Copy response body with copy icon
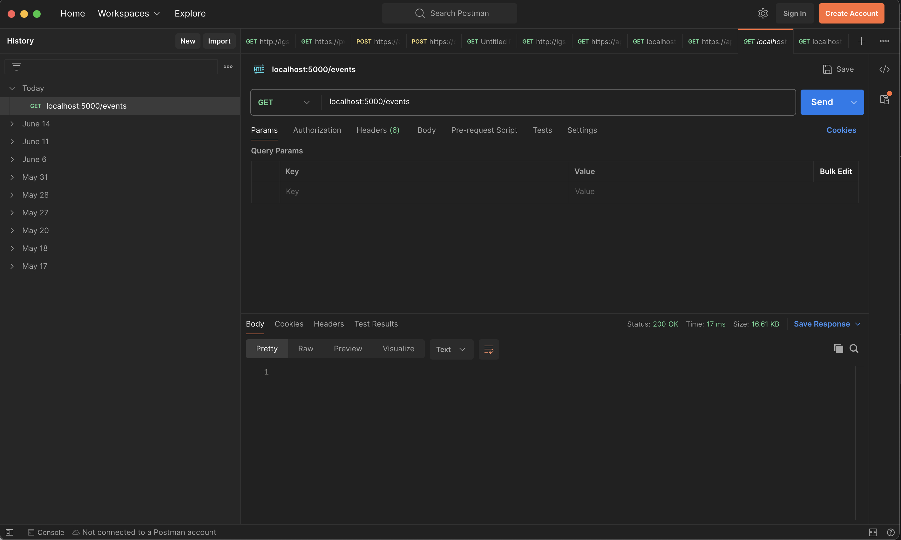901x540 pixels. (x=838, y=348)
